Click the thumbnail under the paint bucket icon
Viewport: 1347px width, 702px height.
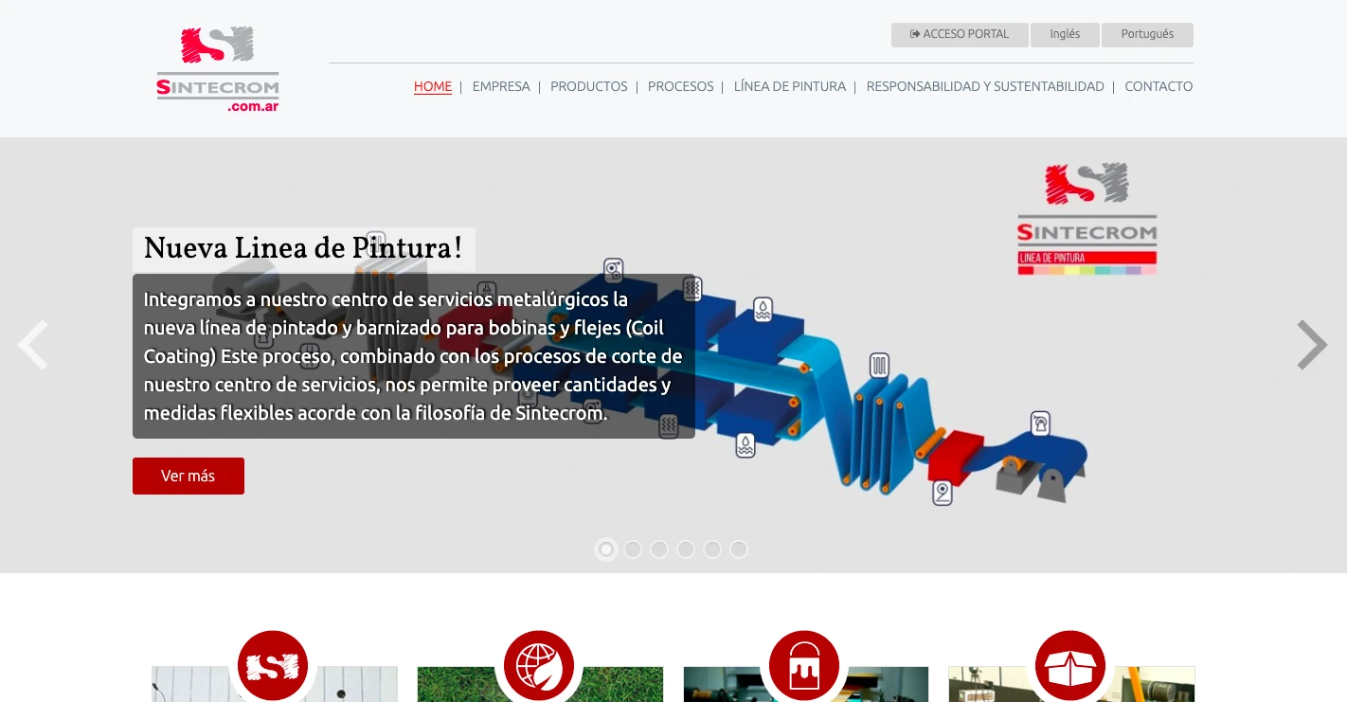click(806, 684)
